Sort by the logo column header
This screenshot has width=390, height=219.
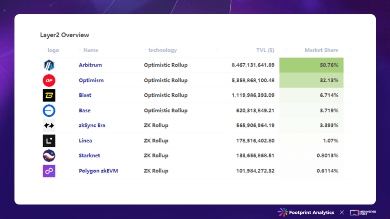[53, 50]
